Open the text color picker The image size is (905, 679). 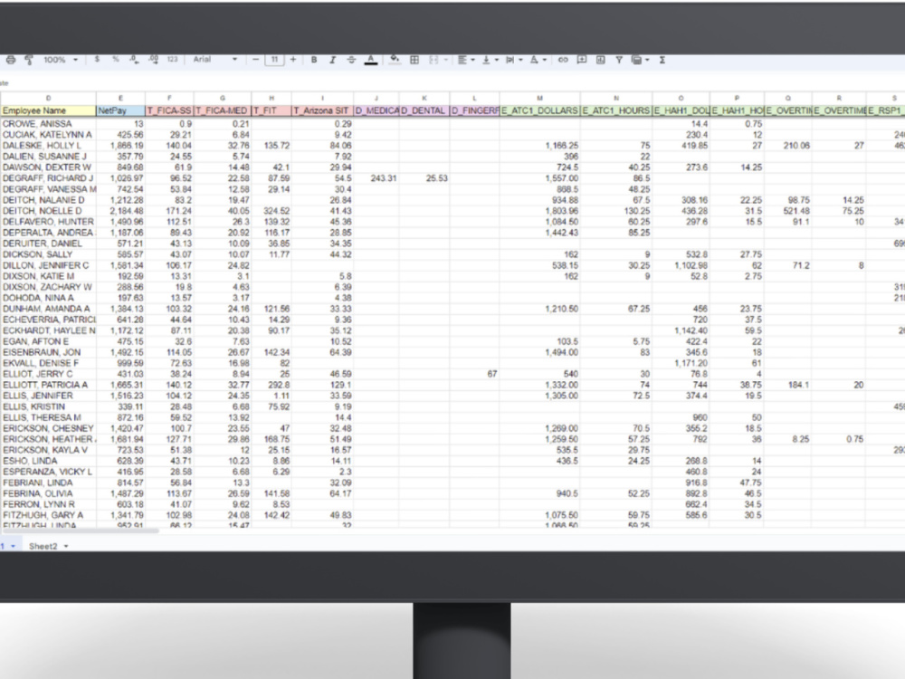371,60
